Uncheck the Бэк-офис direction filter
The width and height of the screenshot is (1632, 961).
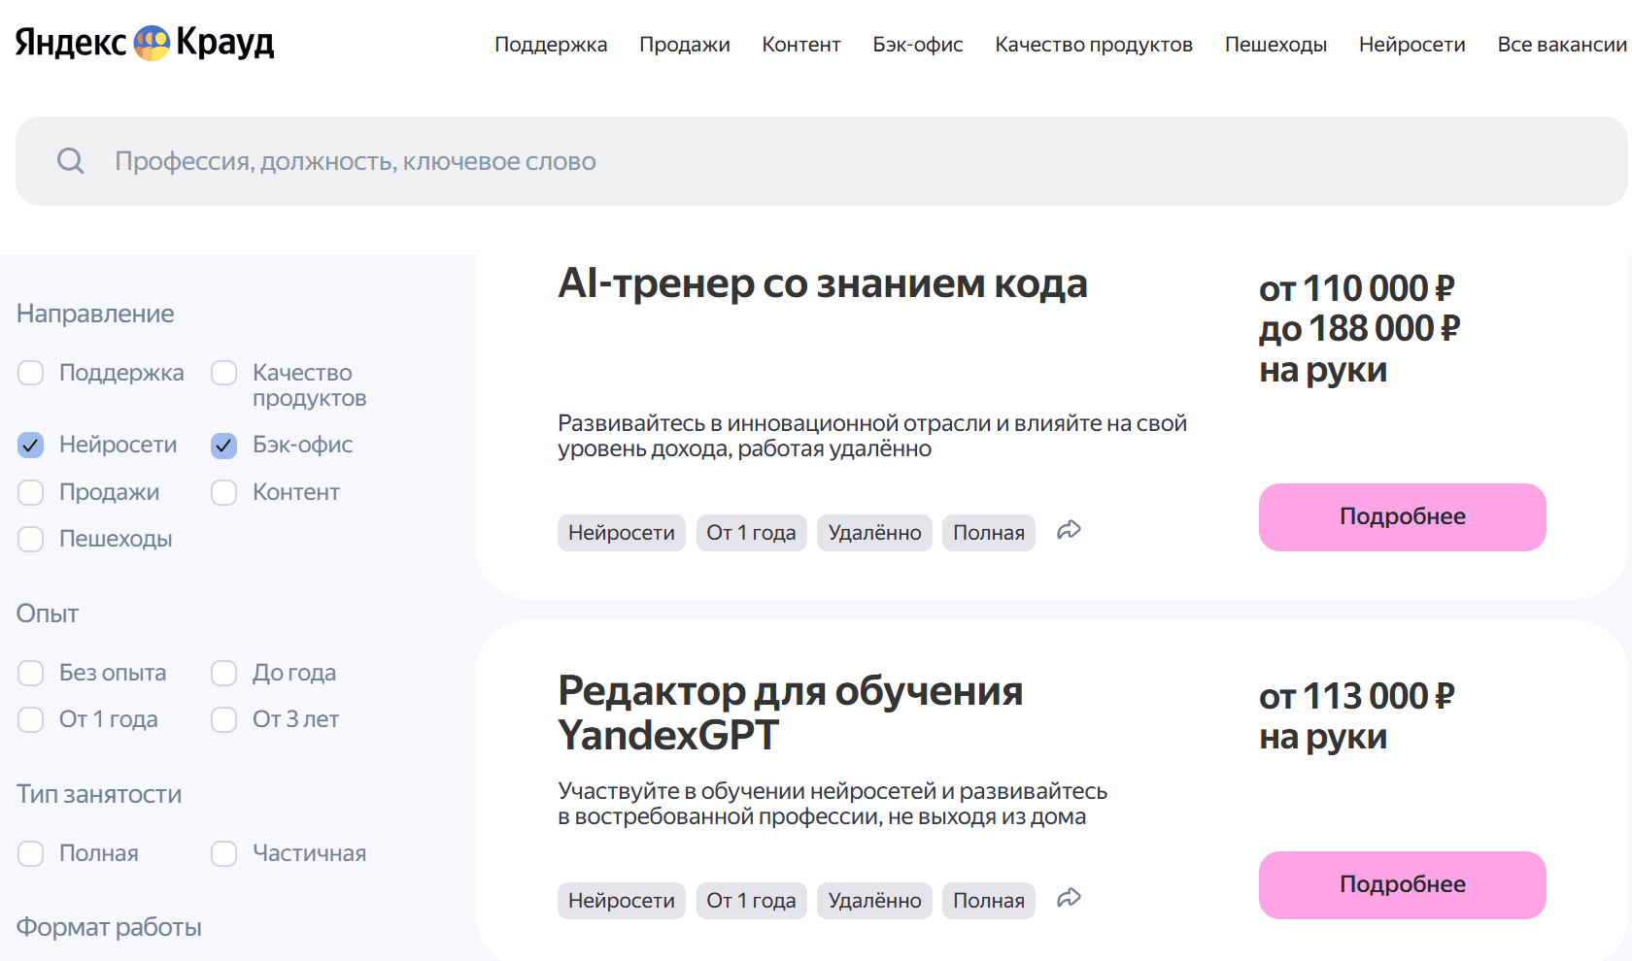point(224,446)
